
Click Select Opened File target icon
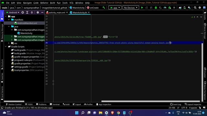tap(23, 12)
